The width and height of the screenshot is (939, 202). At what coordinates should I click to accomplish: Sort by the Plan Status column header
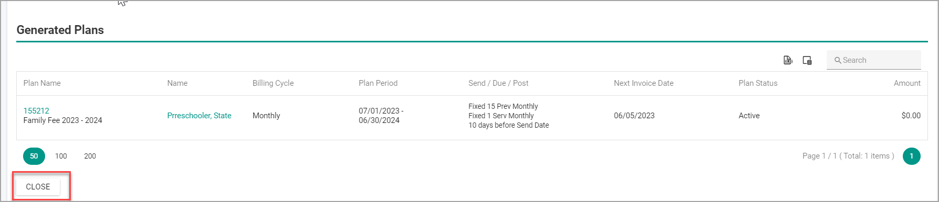click(758, 83)
